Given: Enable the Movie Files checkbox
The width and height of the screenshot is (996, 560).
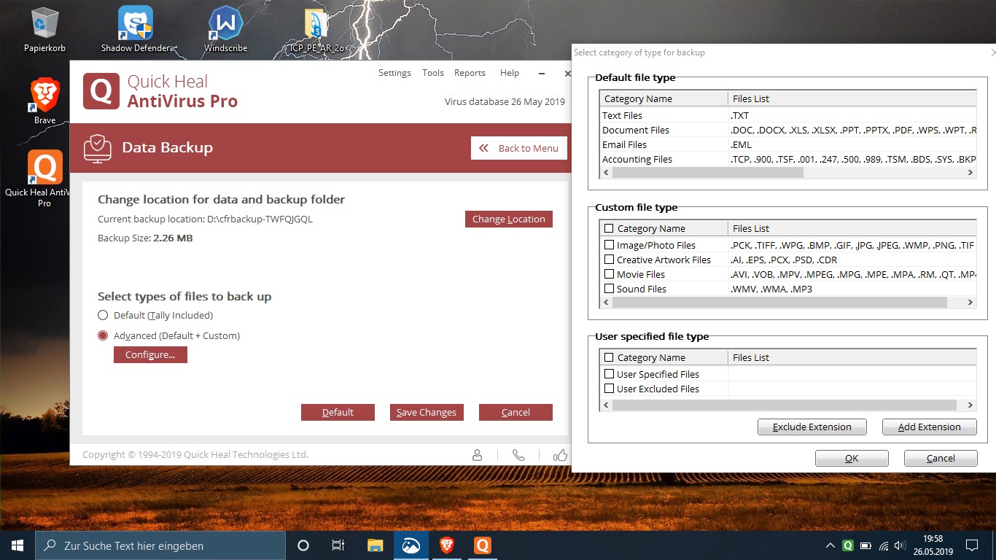Looking at the screenshot, I should coord(609,274).
